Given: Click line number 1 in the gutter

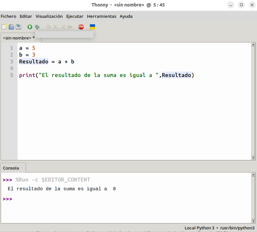Looking at the screenshot, I should click(x=12, y=48).
